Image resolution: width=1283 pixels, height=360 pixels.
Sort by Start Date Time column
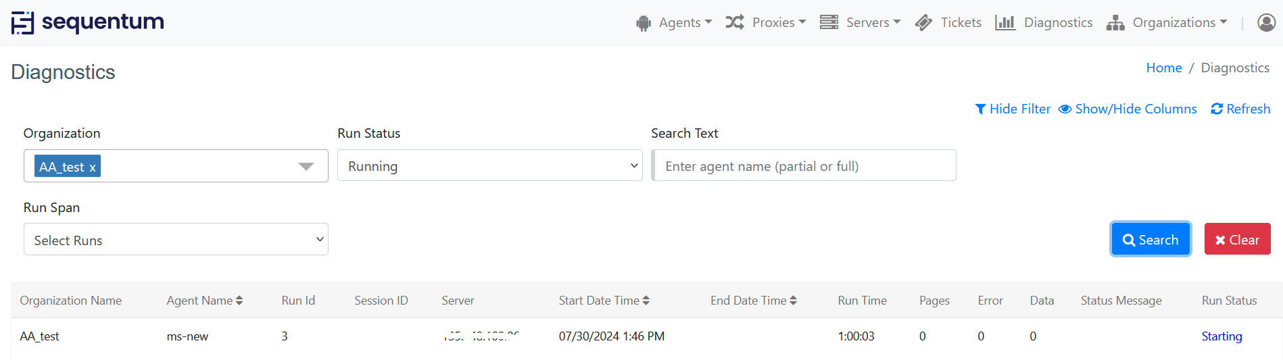(604, 301)
